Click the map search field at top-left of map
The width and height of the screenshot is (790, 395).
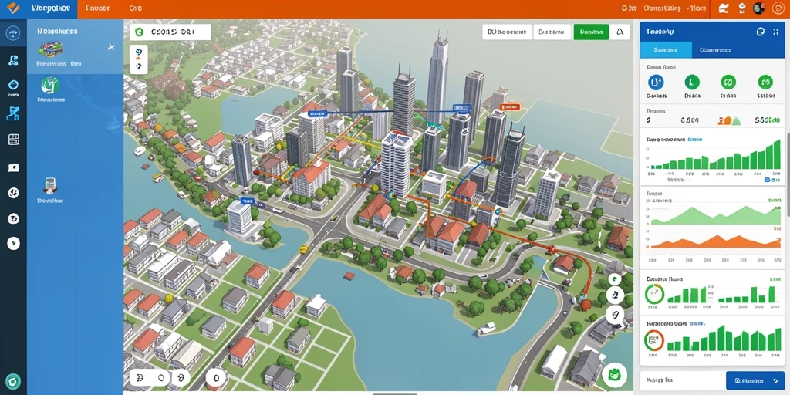tap(170, 32)
